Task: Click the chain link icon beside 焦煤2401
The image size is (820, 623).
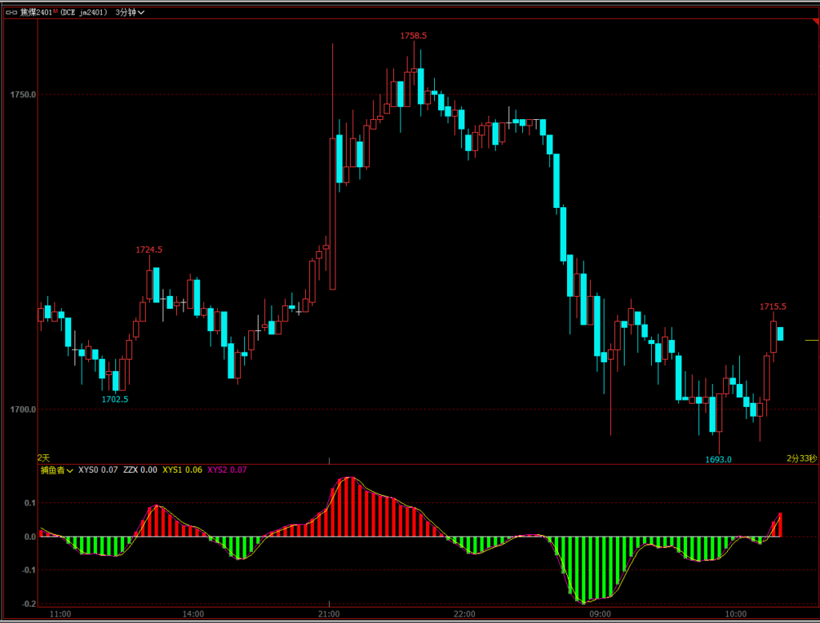Action: click(10, 12)
